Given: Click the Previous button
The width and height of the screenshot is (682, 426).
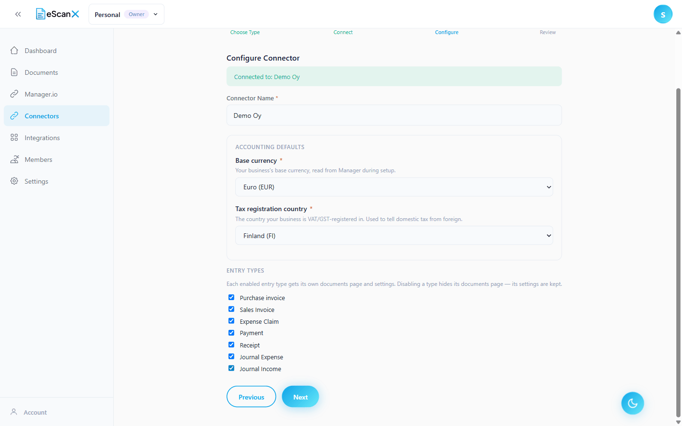Looking at the screenshot, I should point(251,397).
